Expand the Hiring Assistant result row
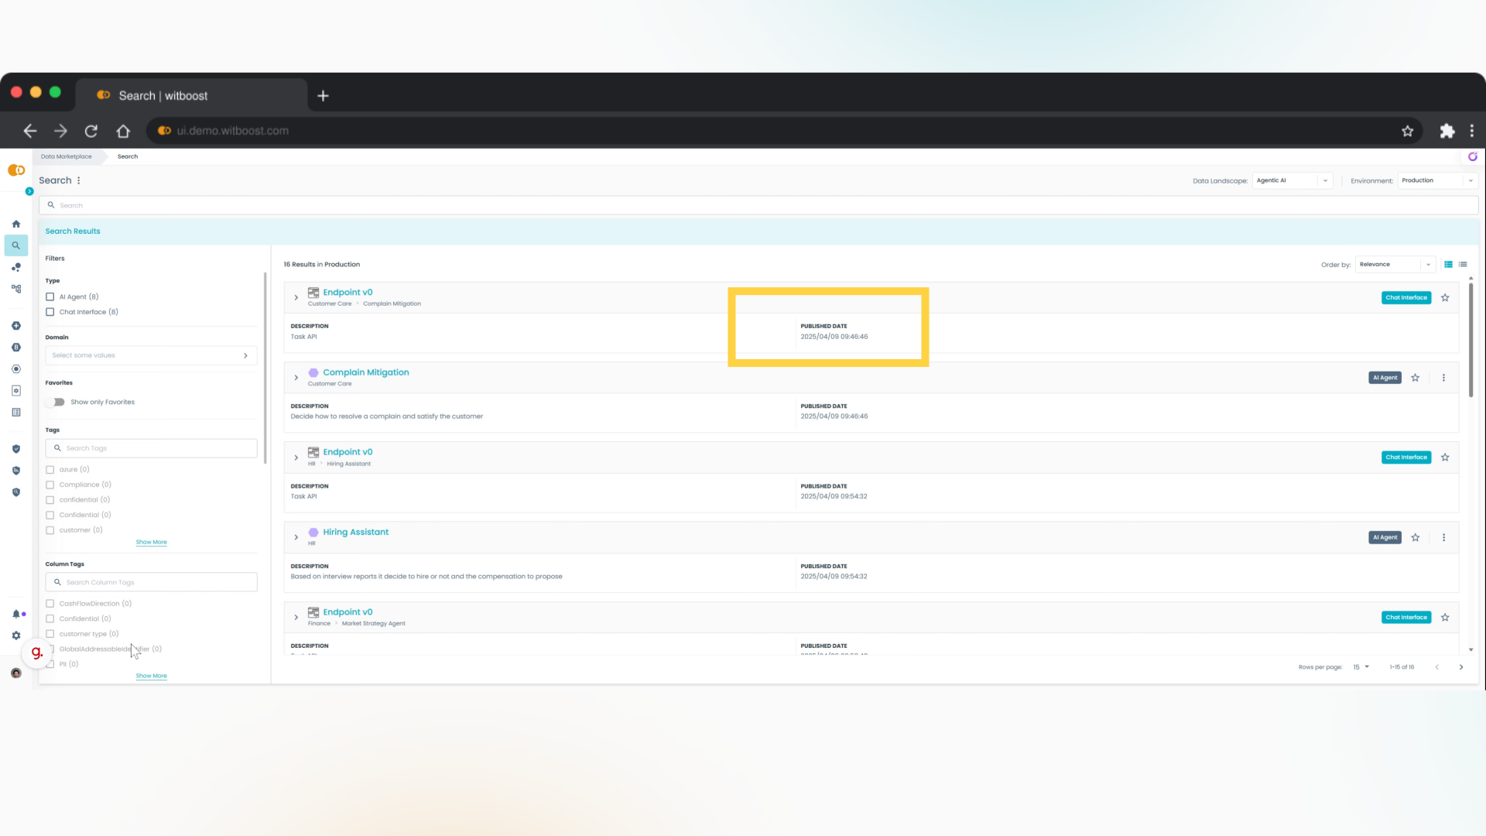This screenshot has height=836, width=1486. coord(296,537)
